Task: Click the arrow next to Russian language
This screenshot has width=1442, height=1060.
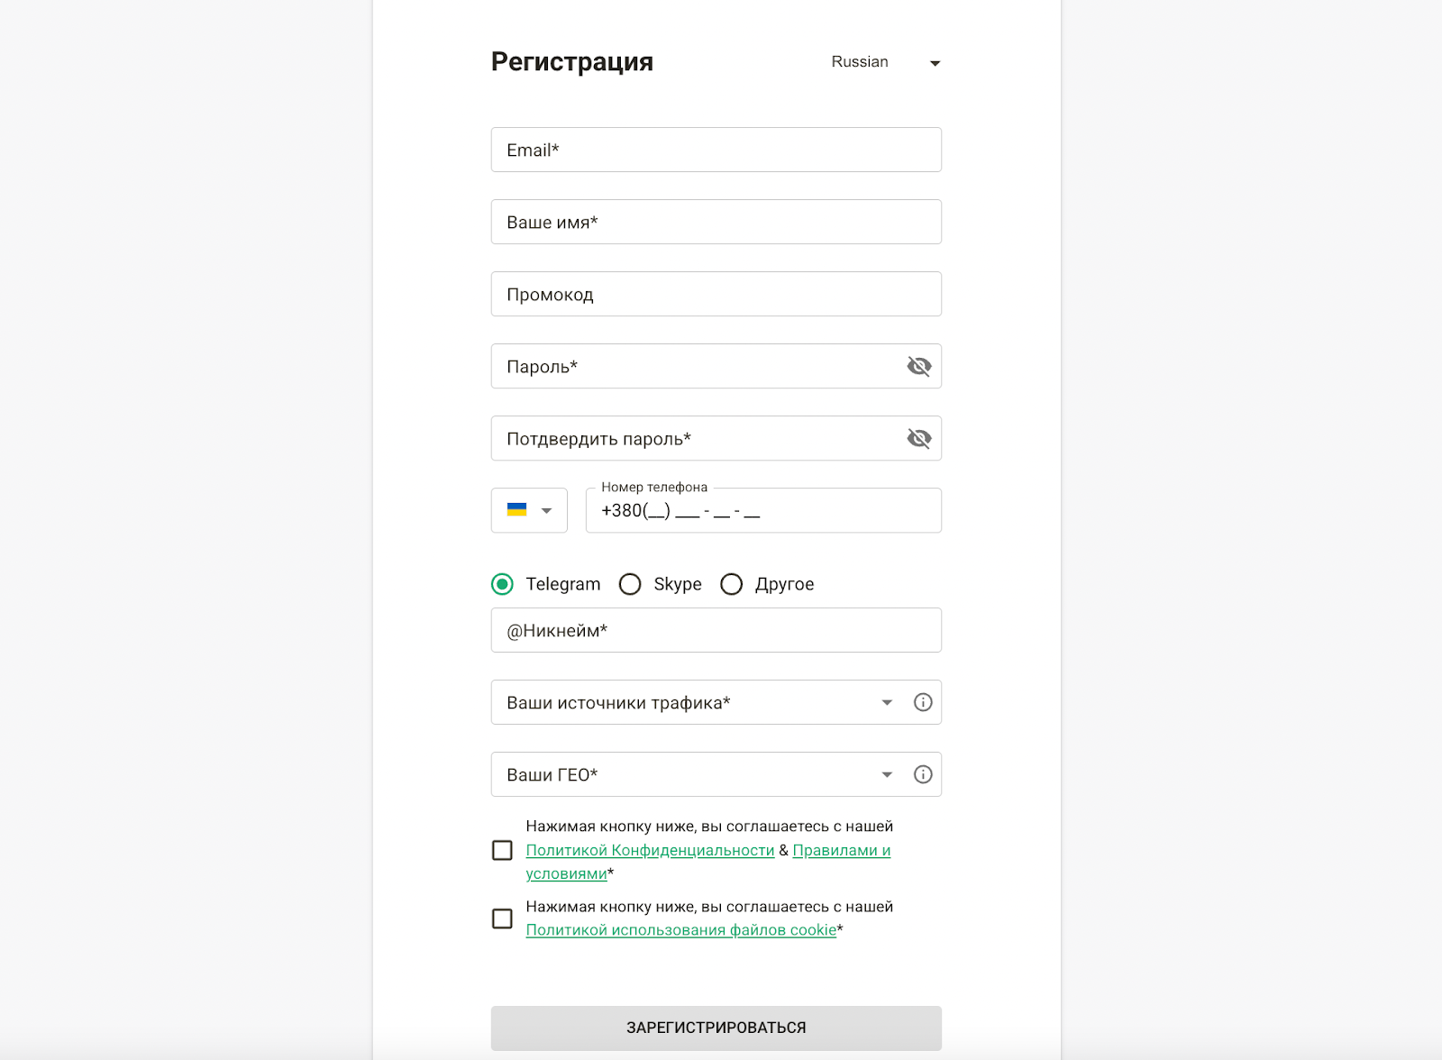Action: pyautogui.click(x=935, y=63)
